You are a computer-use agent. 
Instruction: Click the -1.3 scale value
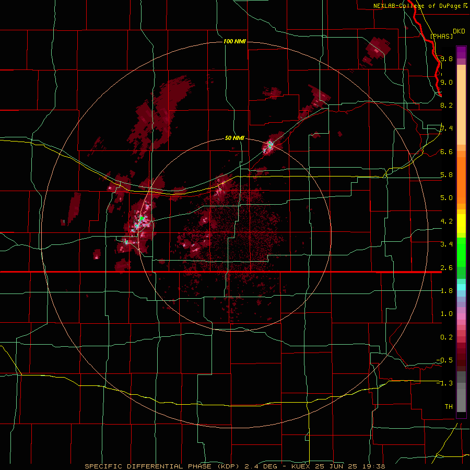pyautogui.click(x=444, y=383)
